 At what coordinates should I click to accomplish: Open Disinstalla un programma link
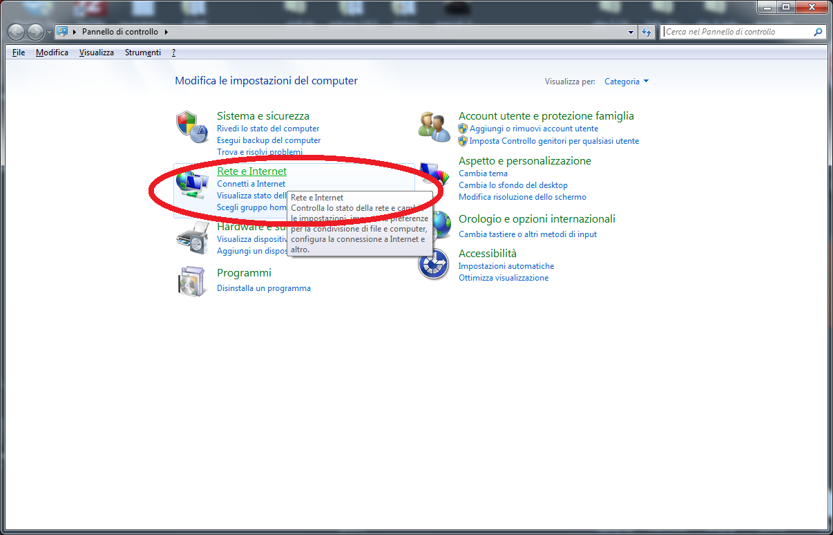pos(264,288)
